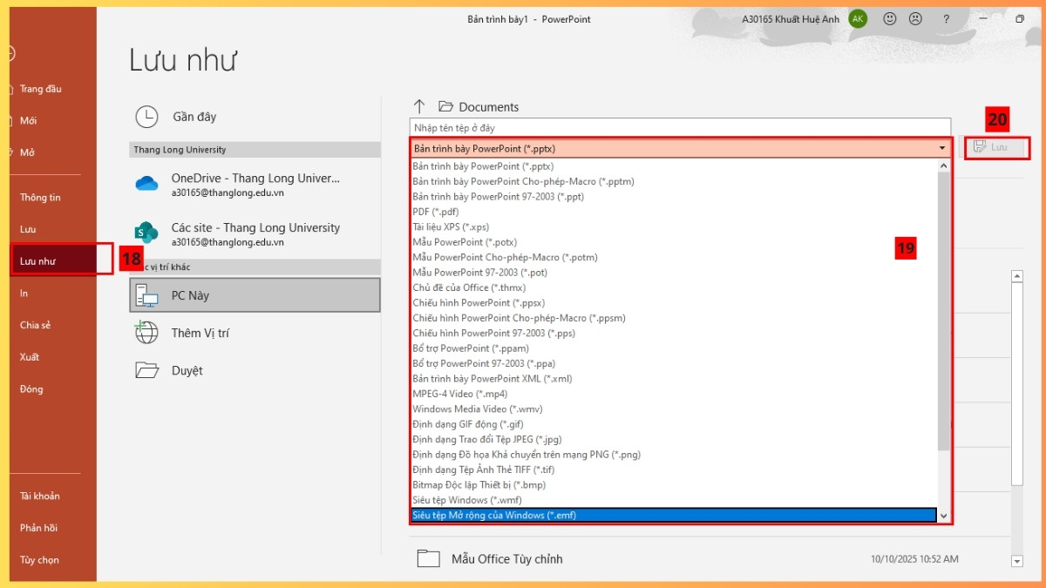The width and height of the screenshot is (1046, 588).
Task: Click the format list scrollbar down arrow
Action: [x=943, y=516]
